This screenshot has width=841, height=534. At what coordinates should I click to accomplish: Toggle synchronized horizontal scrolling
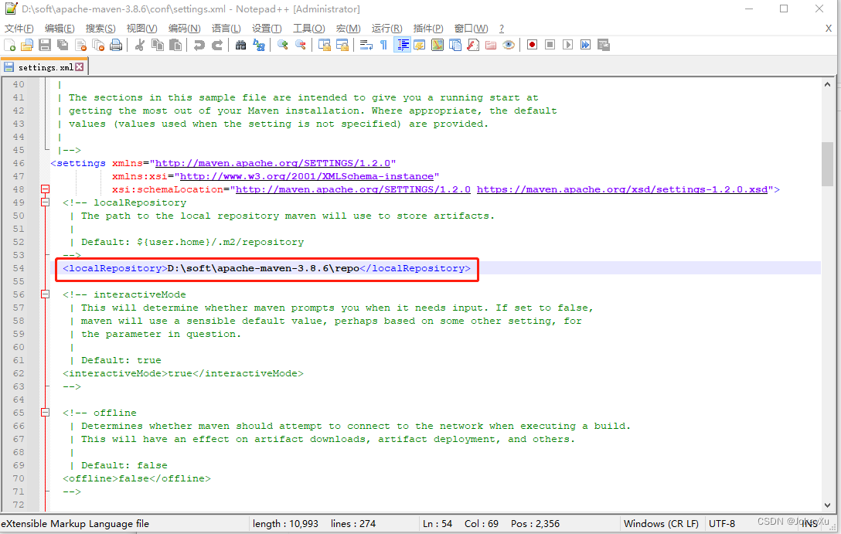click(x=342, y=45)
